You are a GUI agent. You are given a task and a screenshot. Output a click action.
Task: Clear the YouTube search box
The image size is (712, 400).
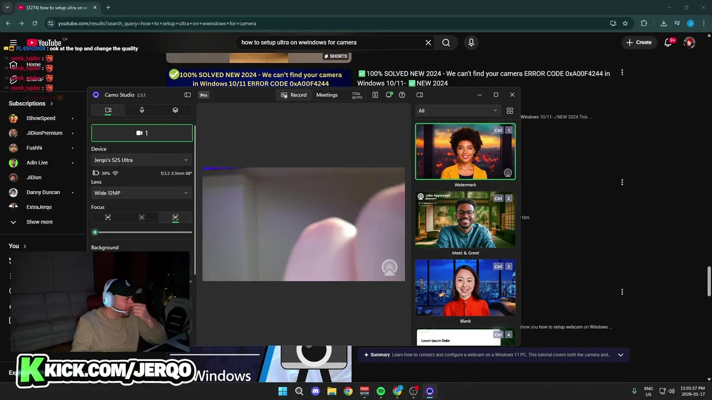click(x=428, y=42)
